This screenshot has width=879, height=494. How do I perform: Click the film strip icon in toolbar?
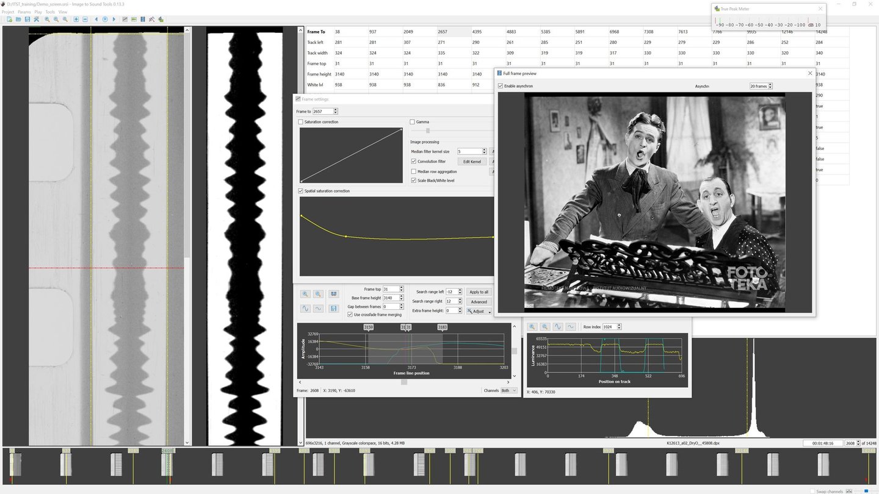143,20
